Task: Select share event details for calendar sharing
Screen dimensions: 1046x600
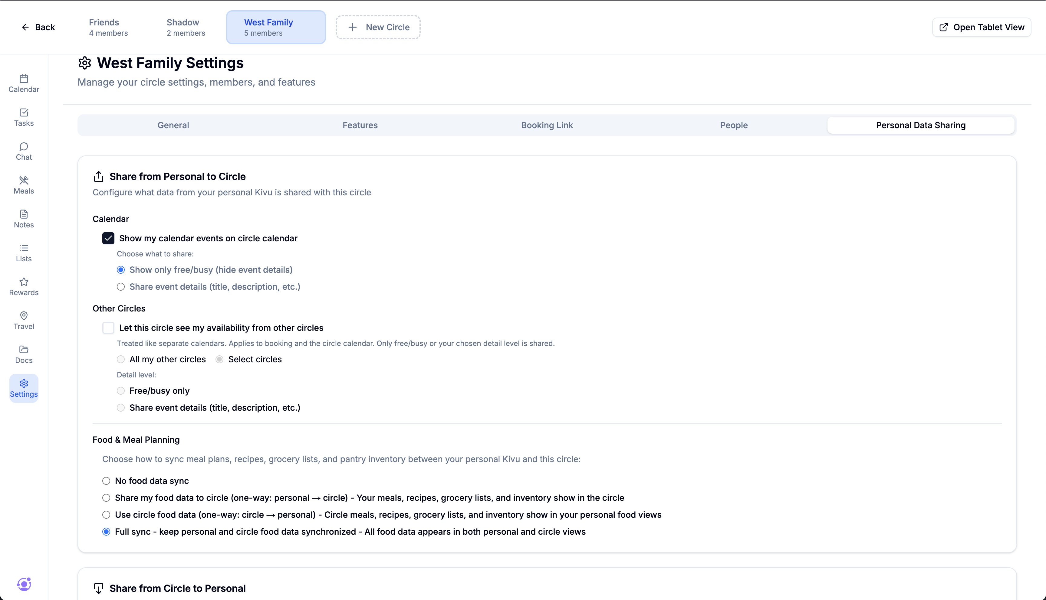Action: 120,286
